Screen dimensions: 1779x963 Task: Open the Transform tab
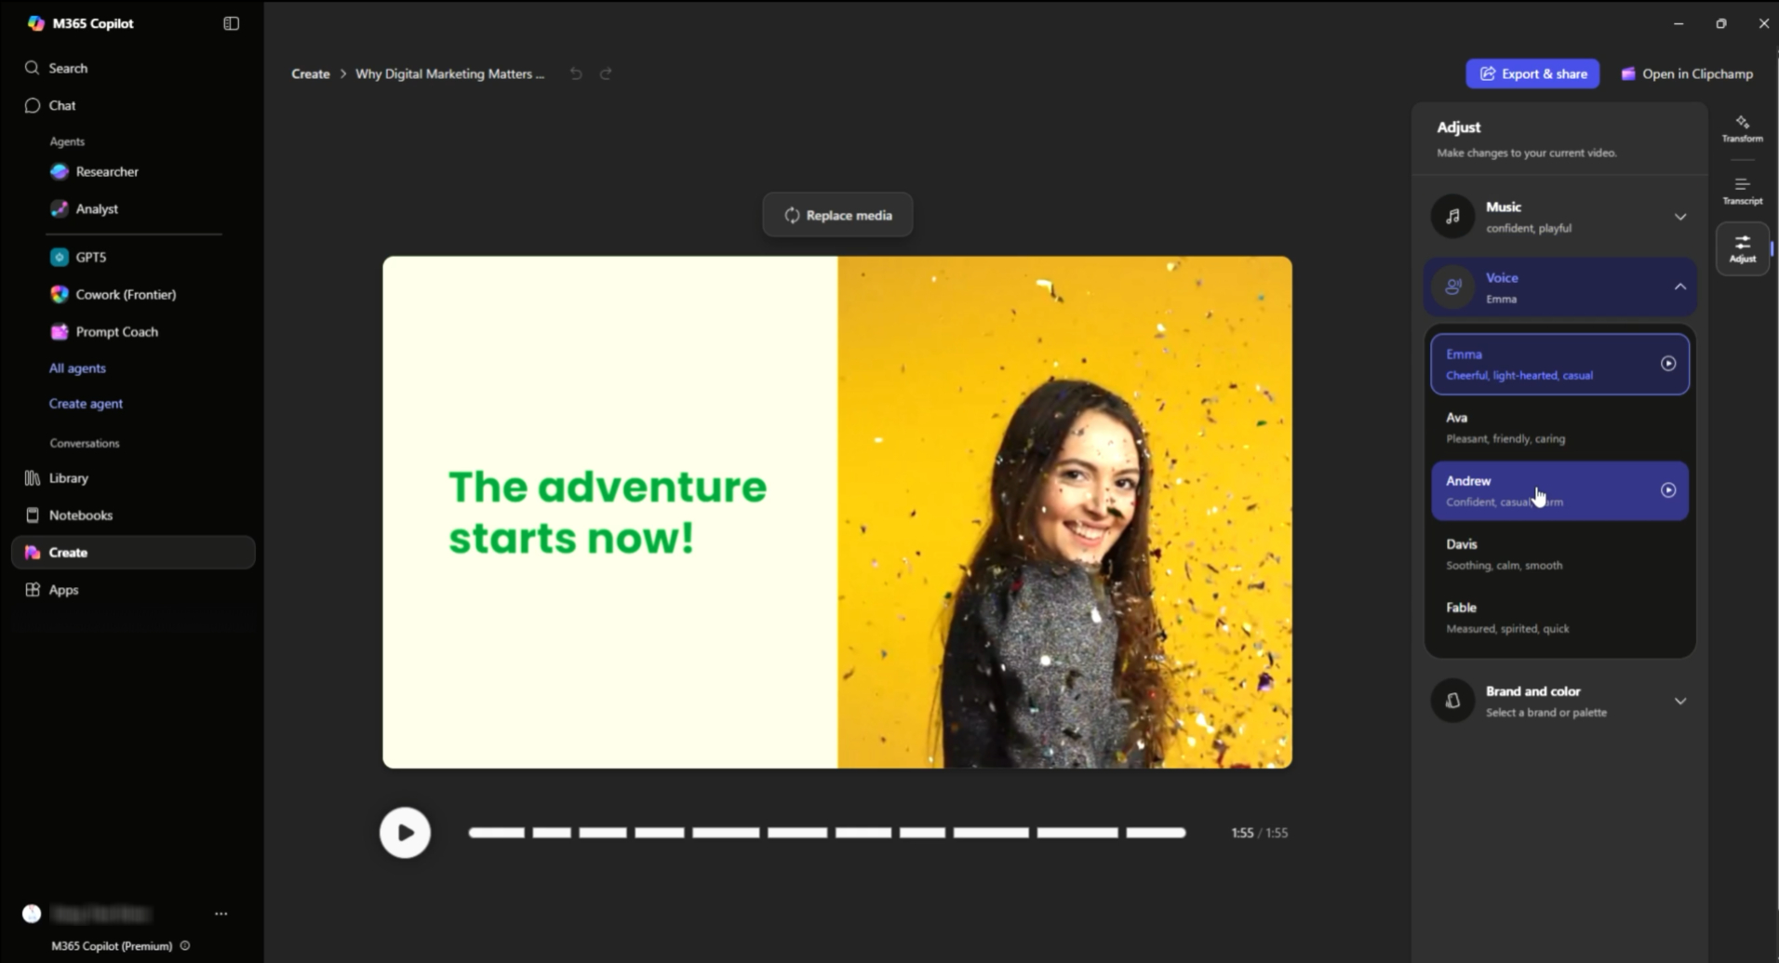click(x=1742, y=128)
